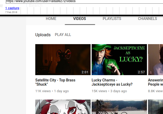Open the PLAYLISTS tab
The width and height of the screenshot is (163, 114).
112,19
